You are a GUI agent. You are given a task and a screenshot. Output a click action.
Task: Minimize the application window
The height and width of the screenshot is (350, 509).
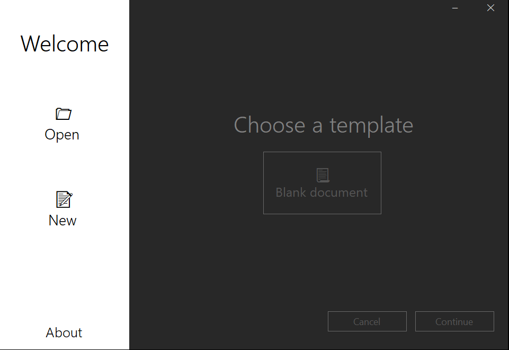[x=454, y=8]
